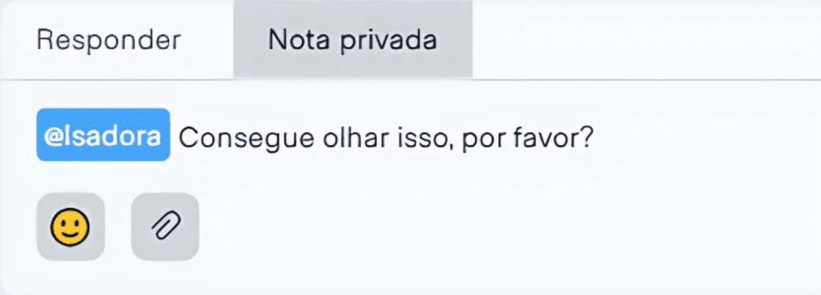821x295 pixels.
Task: Click the highlighted 'Nota privada' label
Action: 352,41
